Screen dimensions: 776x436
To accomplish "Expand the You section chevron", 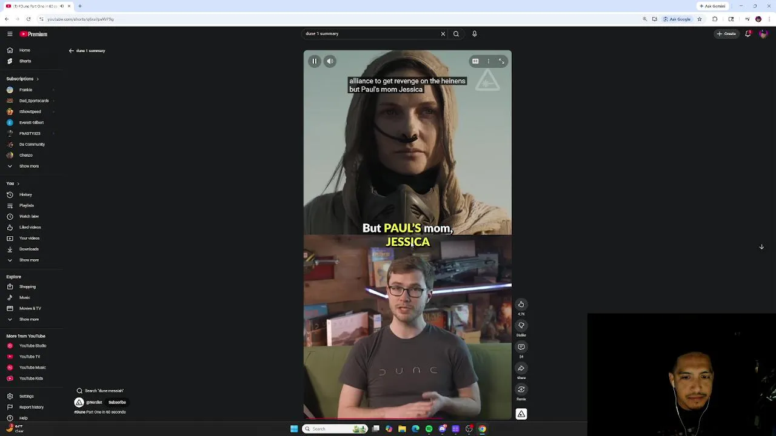I will point(18,183).
